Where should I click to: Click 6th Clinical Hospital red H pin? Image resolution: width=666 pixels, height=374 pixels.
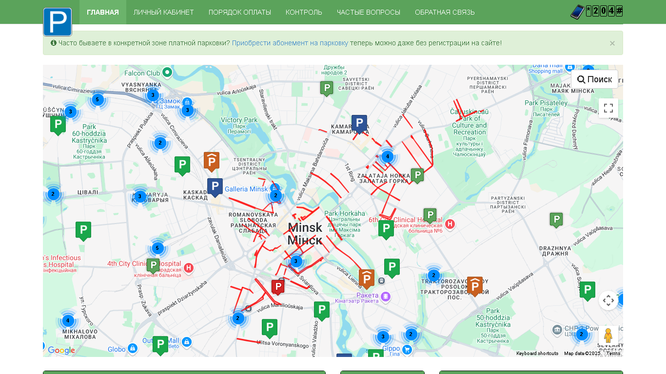pyautogui.click(x=450, y=224)
